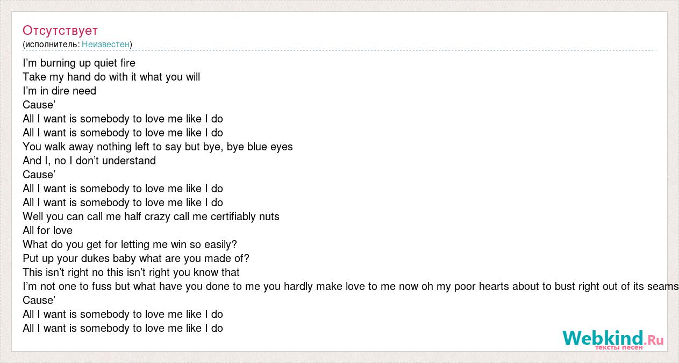
Task: Click the line 'Take my hand do with it what you will'
Action: [111, 77]
